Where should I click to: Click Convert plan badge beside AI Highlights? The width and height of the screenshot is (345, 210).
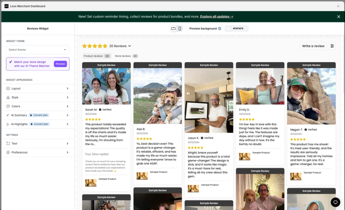[40, 124]
